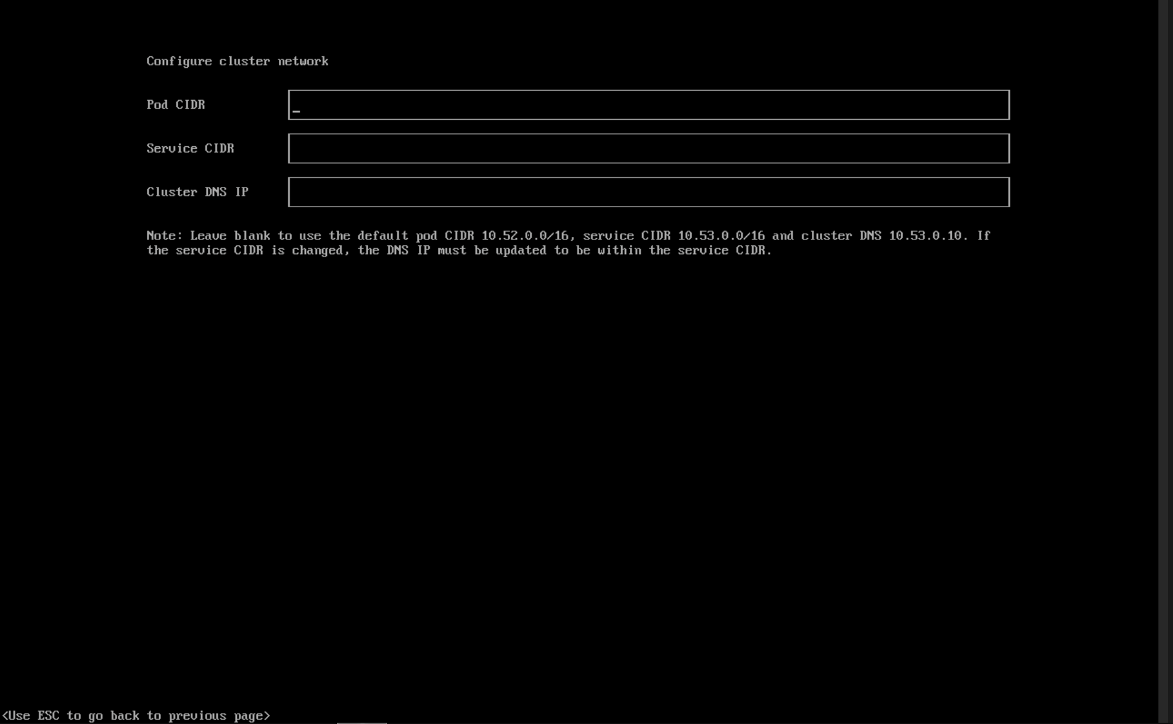
Task: Click the 'Use ESC to go back' hint
Action: coord(136,715)
